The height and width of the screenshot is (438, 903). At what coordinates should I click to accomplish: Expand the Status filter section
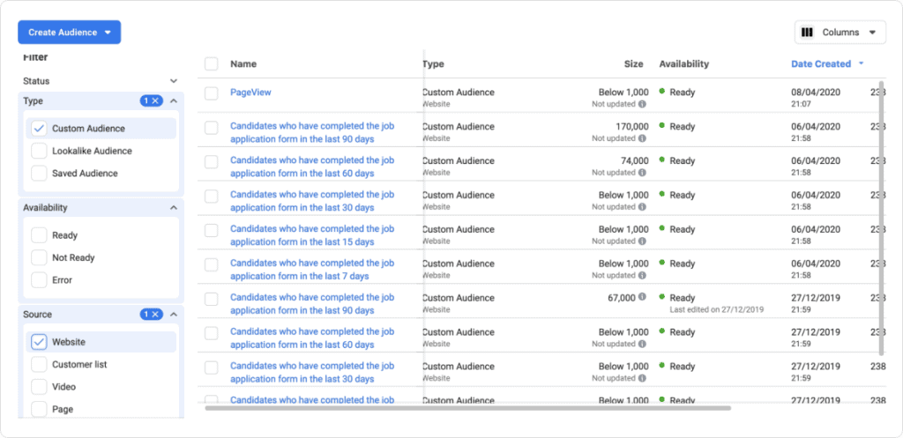point(173,81)
